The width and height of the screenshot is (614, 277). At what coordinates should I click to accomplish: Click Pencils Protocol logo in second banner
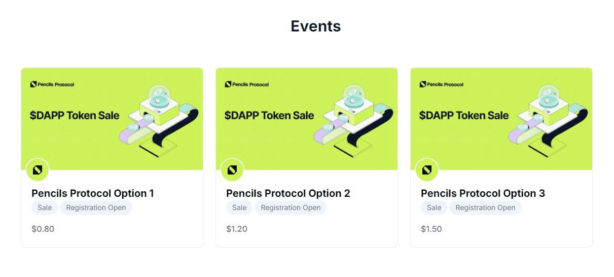coord(247,84)
